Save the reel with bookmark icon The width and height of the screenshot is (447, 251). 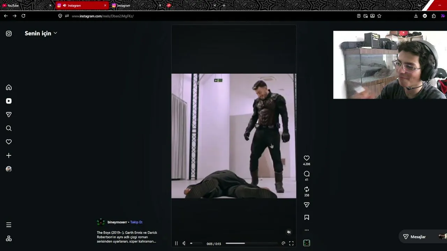[307, 218]
